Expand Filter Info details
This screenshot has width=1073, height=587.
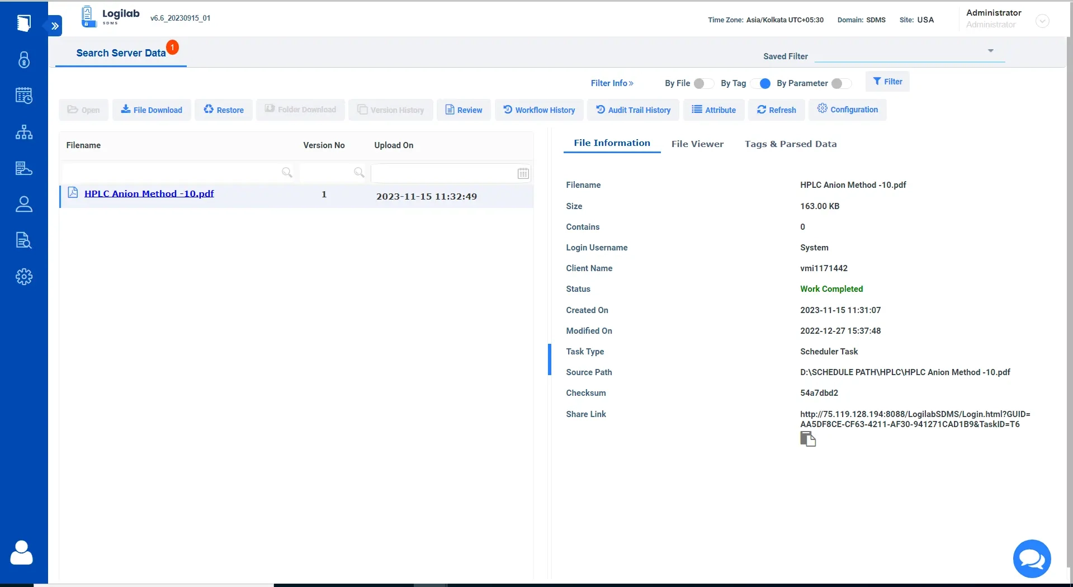pyautogui.click(x=612, y=83)
